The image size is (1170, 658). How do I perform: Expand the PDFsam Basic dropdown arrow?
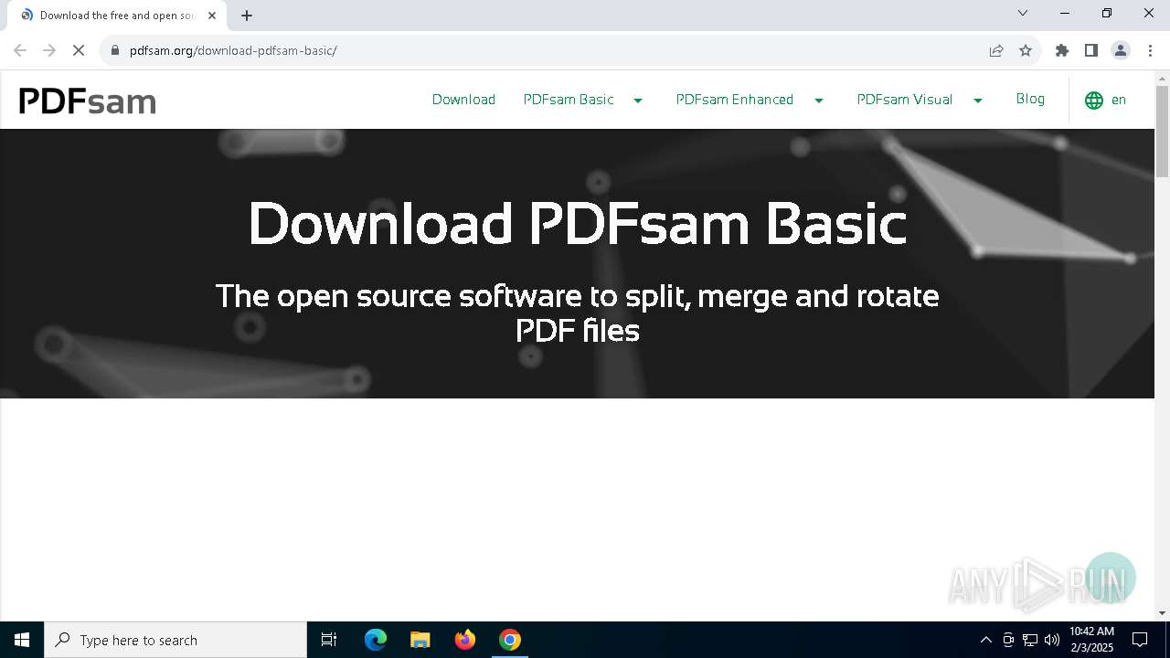click(638, 101)
